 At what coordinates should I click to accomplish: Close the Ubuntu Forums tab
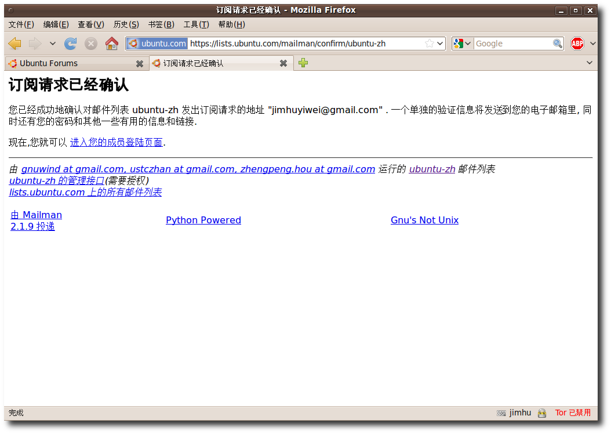[140, 64]
